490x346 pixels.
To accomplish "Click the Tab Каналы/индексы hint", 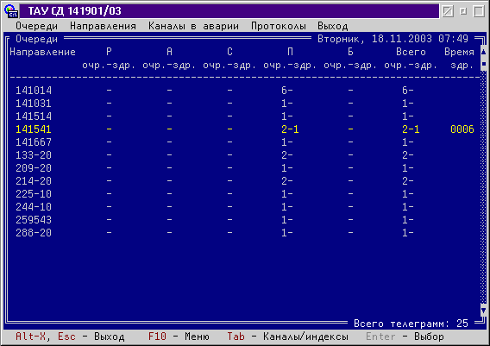I will 287,337.
